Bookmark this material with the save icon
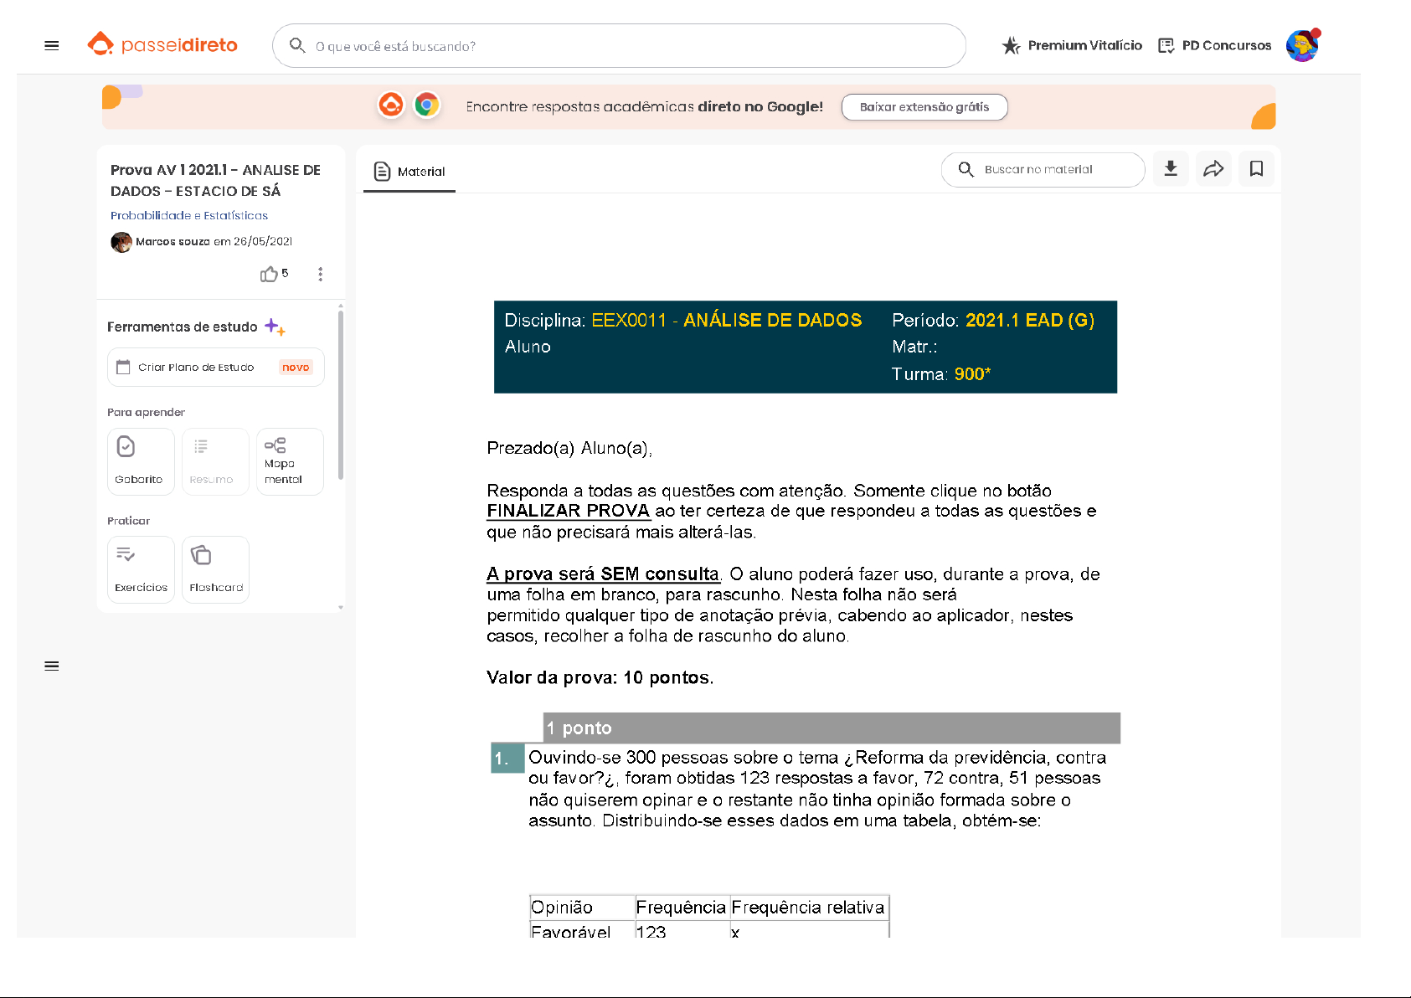 (x=1256, y=169)
